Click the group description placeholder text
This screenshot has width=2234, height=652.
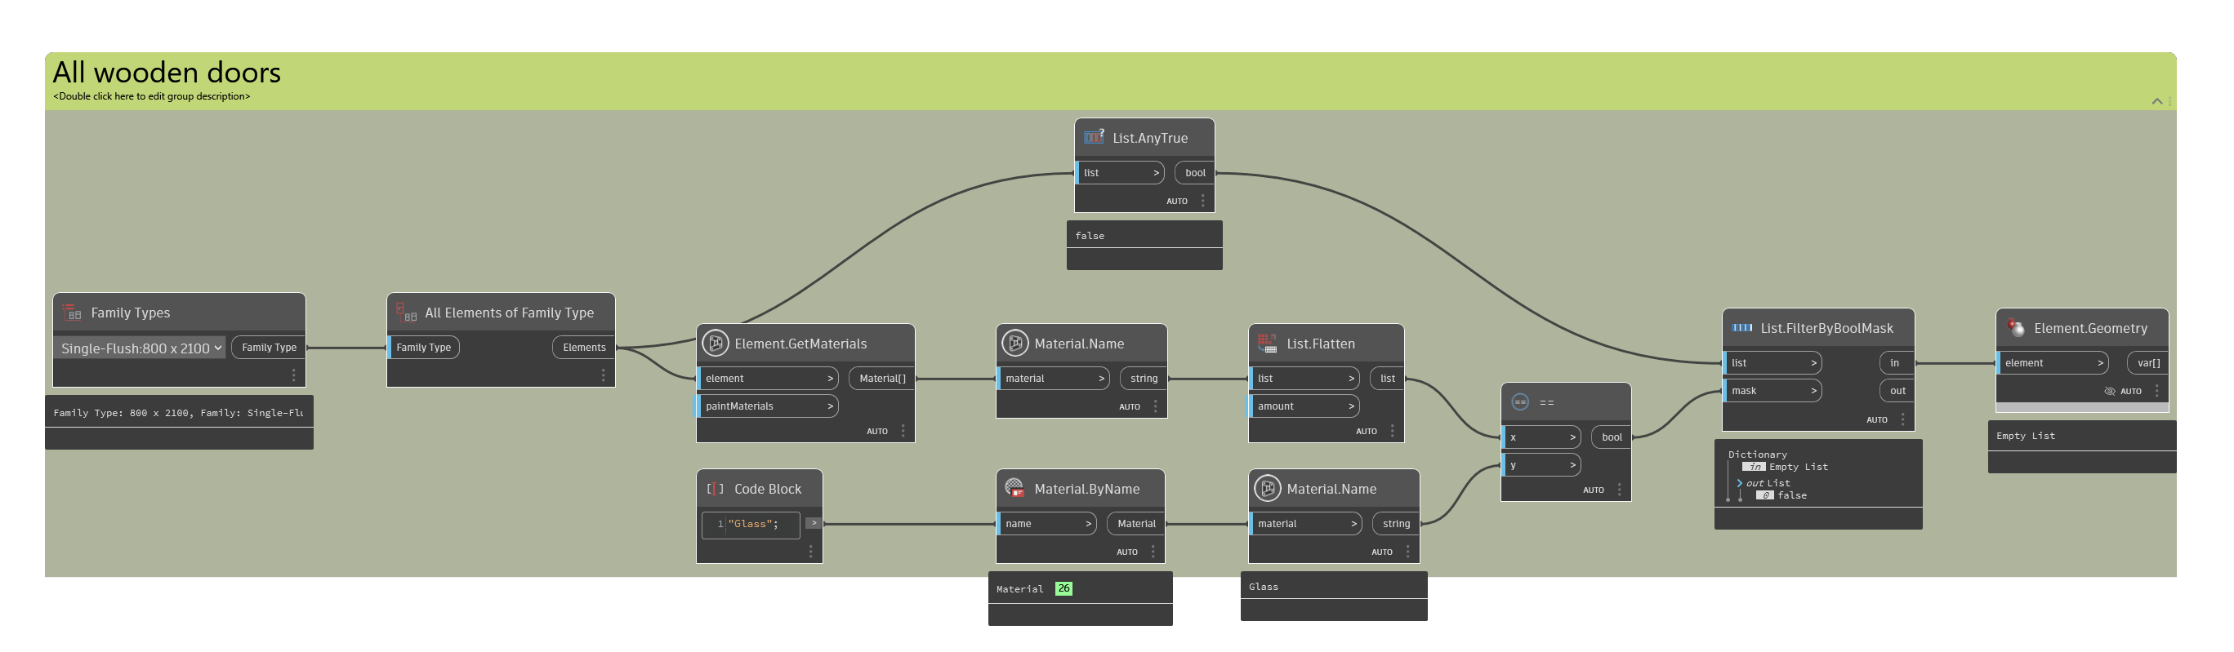click(152, 96)
